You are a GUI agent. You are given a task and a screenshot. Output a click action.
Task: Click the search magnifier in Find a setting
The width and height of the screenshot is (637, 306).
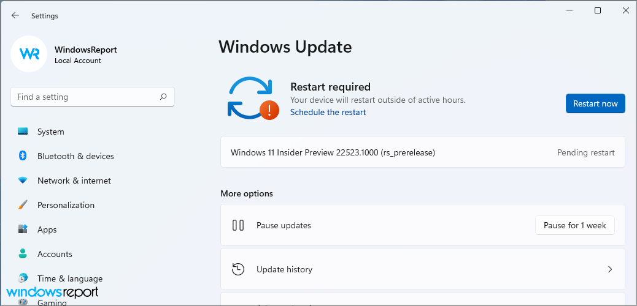pyautogui.click(x=163, y=97)
